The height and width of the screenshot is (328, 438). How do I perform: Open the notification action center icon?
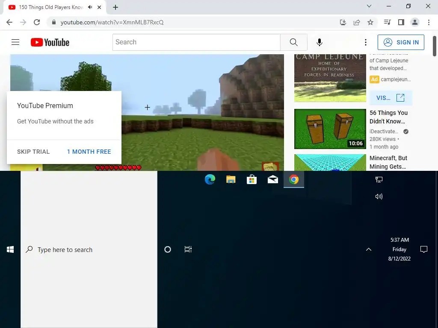coord(424,249)
